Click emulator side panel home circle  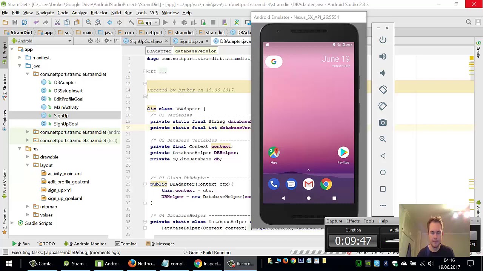point(383,172)
